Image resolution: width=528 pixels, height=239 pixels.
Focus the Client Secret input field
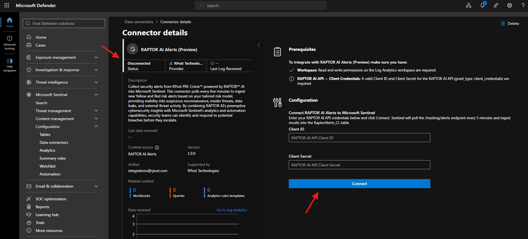[x=359, y=165]
